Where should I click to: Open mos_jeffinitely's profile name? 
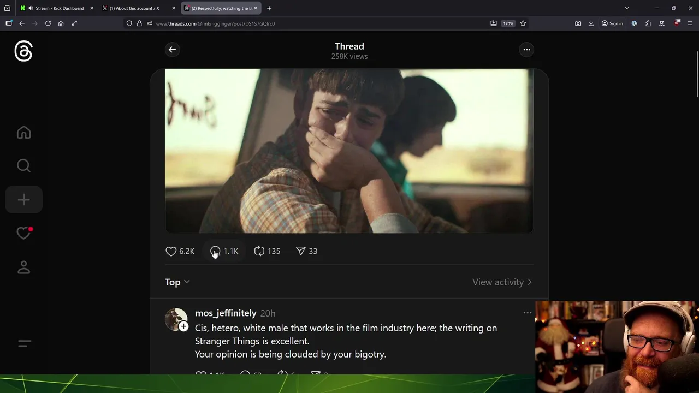pos(226,313)
